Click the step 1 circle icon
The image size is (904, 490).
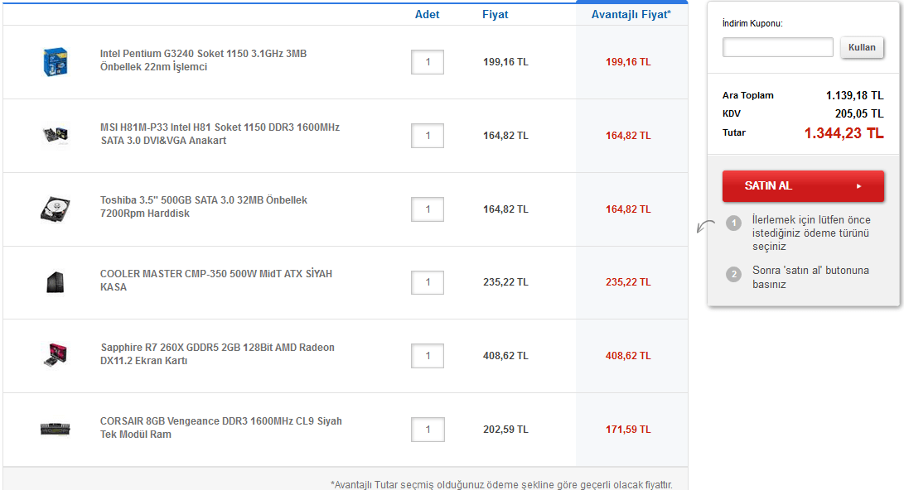click(733, 223)
